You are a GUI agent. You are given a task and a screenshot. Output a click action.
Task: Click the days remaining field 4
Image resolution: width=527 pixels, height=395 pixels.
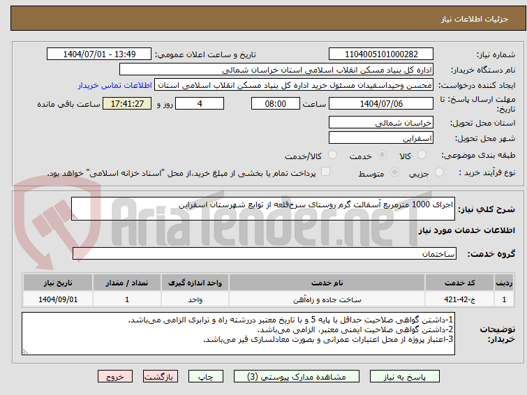coord(200,103)
